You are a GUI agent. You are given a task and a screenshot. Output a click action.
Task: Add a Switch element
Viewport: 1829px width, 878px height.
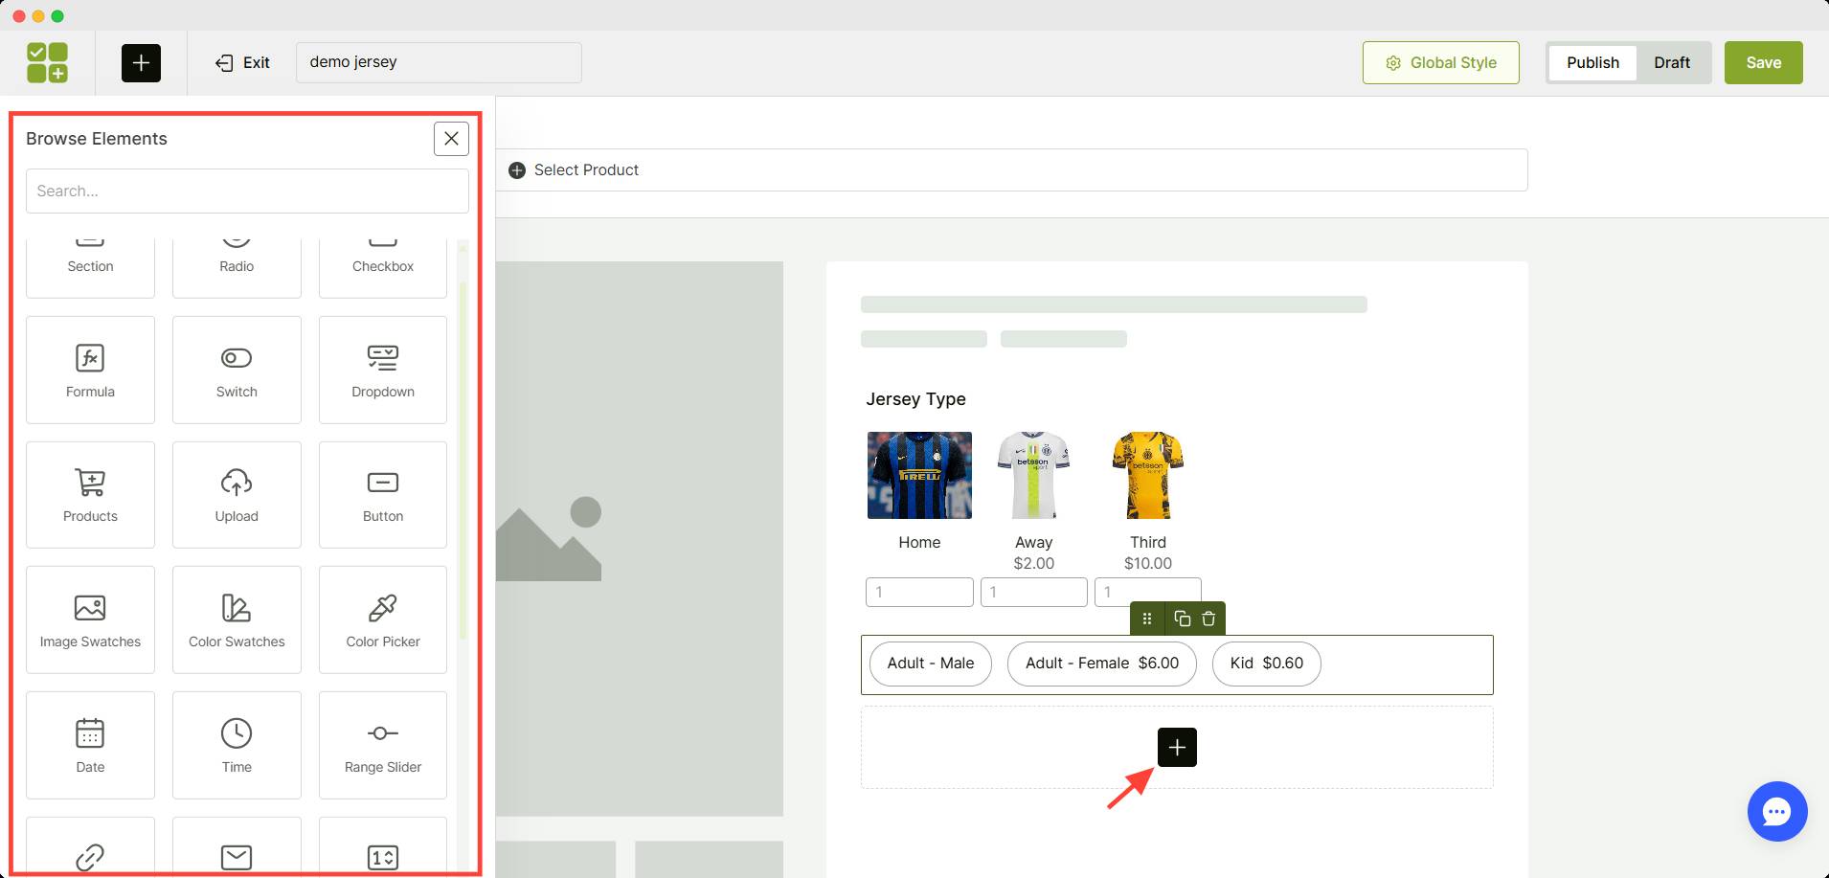(x=237, y=370)
